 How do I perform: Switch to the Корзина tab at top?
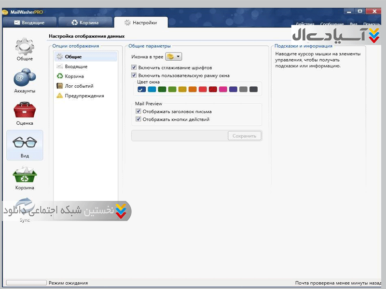[85, 22]
